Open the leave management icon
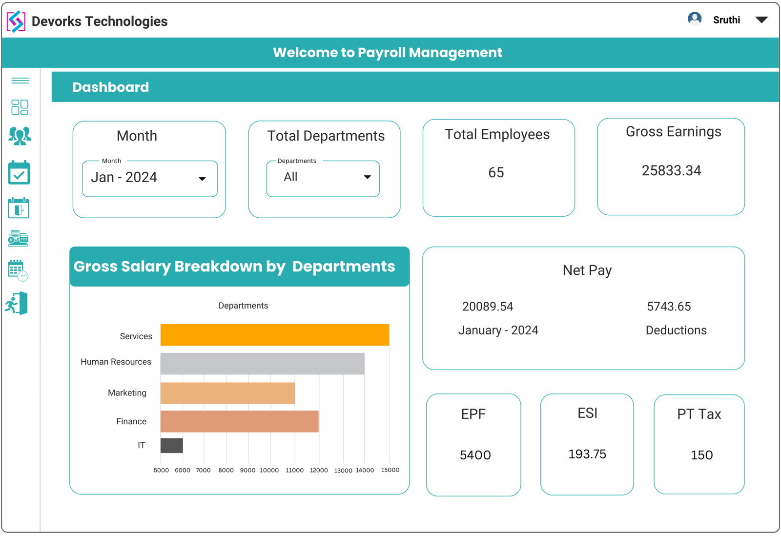Viewport: 781px width, 536px height. (x=20, y=207)
